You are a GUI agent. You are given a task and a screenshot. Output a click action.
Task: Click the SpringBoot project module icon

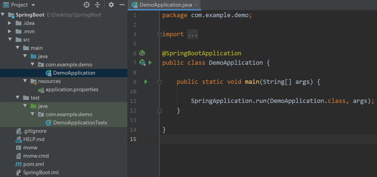tap(11, 15)
